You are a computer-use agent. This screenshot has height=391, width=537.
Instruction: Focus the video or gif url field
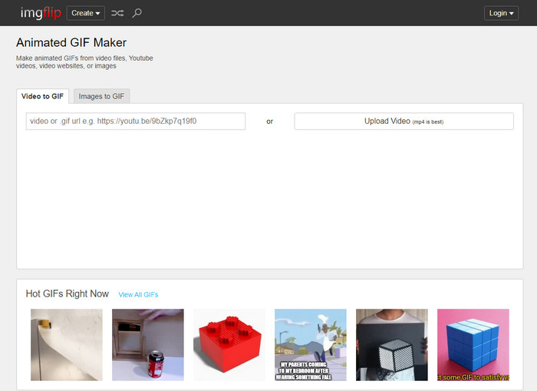pos(136,121)
